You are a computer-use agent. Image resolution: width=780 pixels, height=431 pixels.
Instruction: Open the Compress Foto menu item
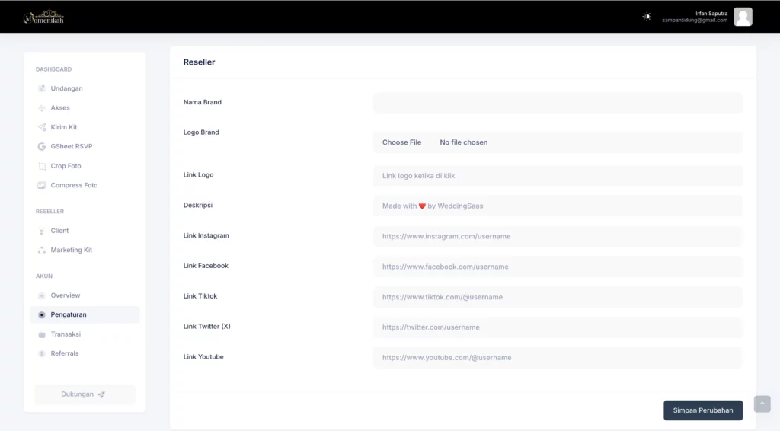[x=85, y=186]
